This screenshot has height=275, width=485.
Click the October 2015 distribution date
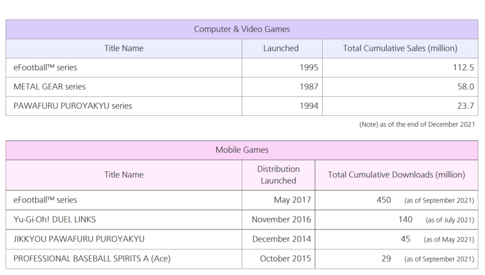click(x=285, y=259)
